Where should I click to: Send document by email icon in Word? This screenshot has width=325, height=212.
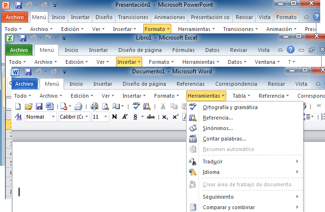coord(78,106)
